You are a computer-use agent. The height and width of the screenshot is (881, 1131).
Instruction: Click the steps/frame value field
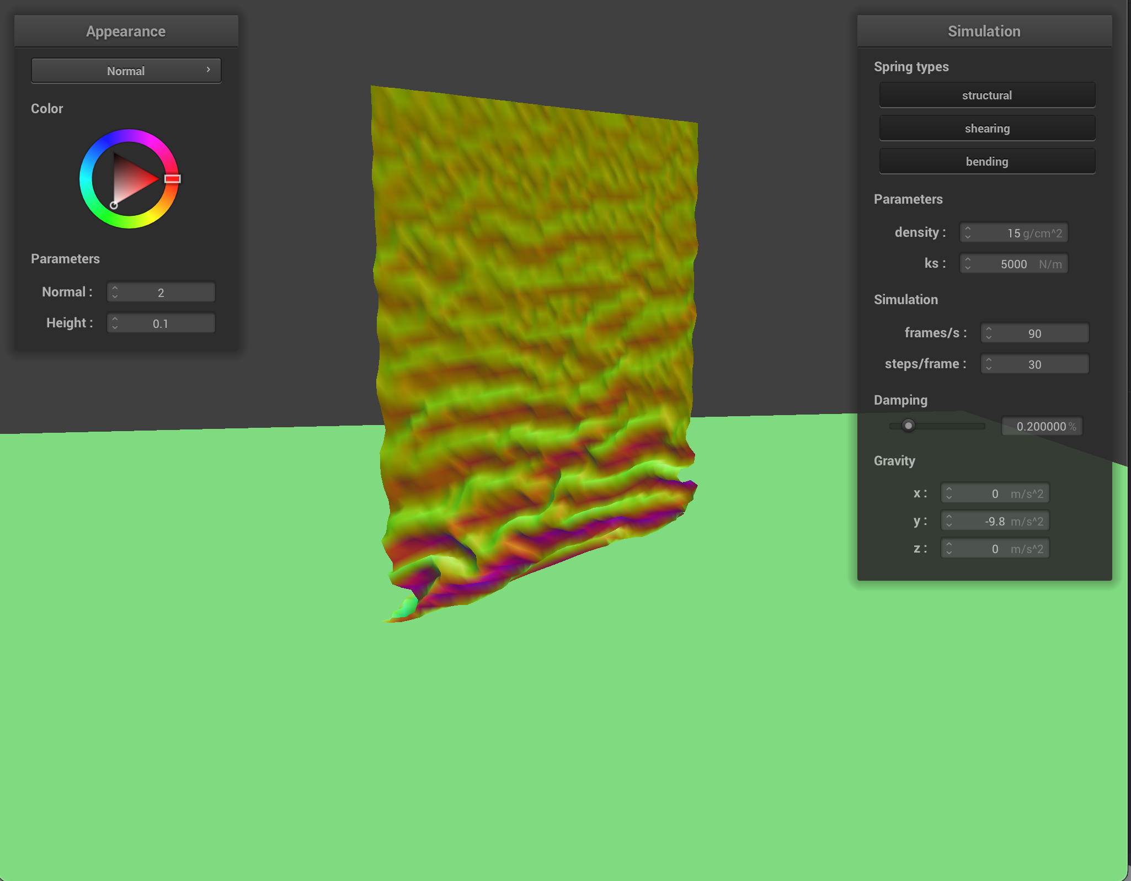pyautogui.click(x=1035, y=364)
